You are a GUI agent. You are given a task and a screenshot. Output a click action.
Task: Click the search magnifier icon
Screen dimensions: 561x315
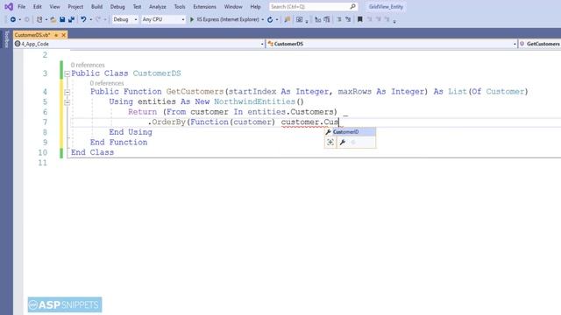point(352,7)
